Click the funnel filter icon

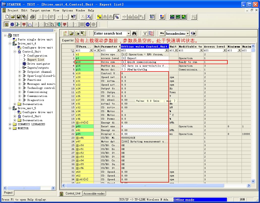point(145,33)
